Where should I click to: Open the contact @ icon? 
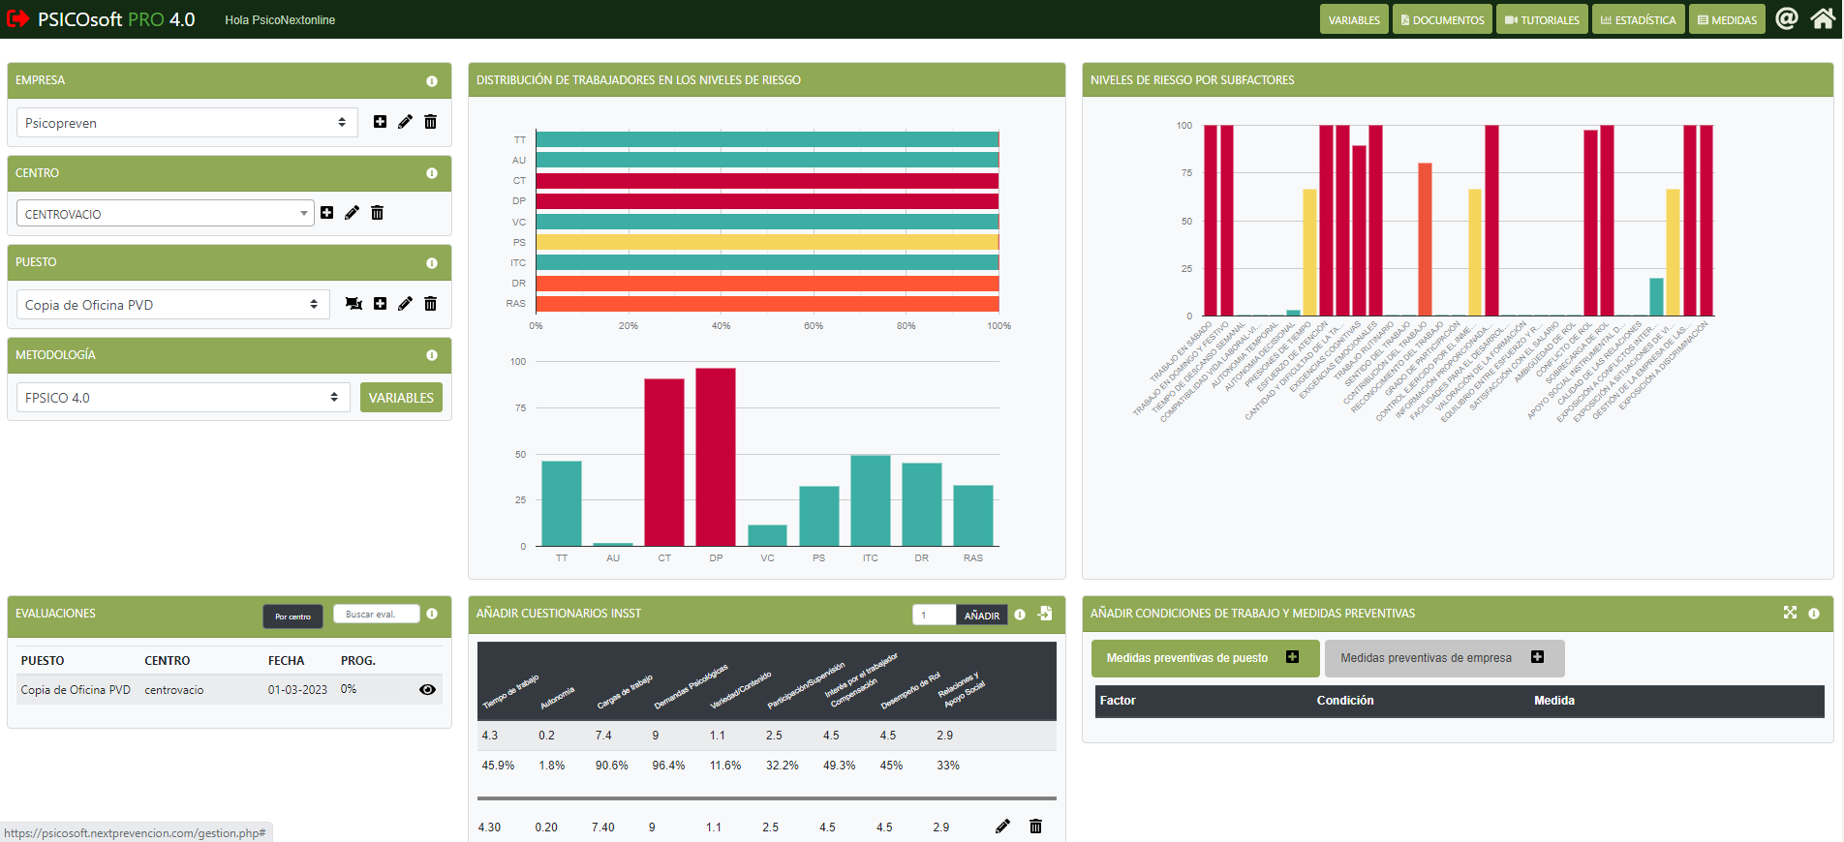coord(1787,18)
